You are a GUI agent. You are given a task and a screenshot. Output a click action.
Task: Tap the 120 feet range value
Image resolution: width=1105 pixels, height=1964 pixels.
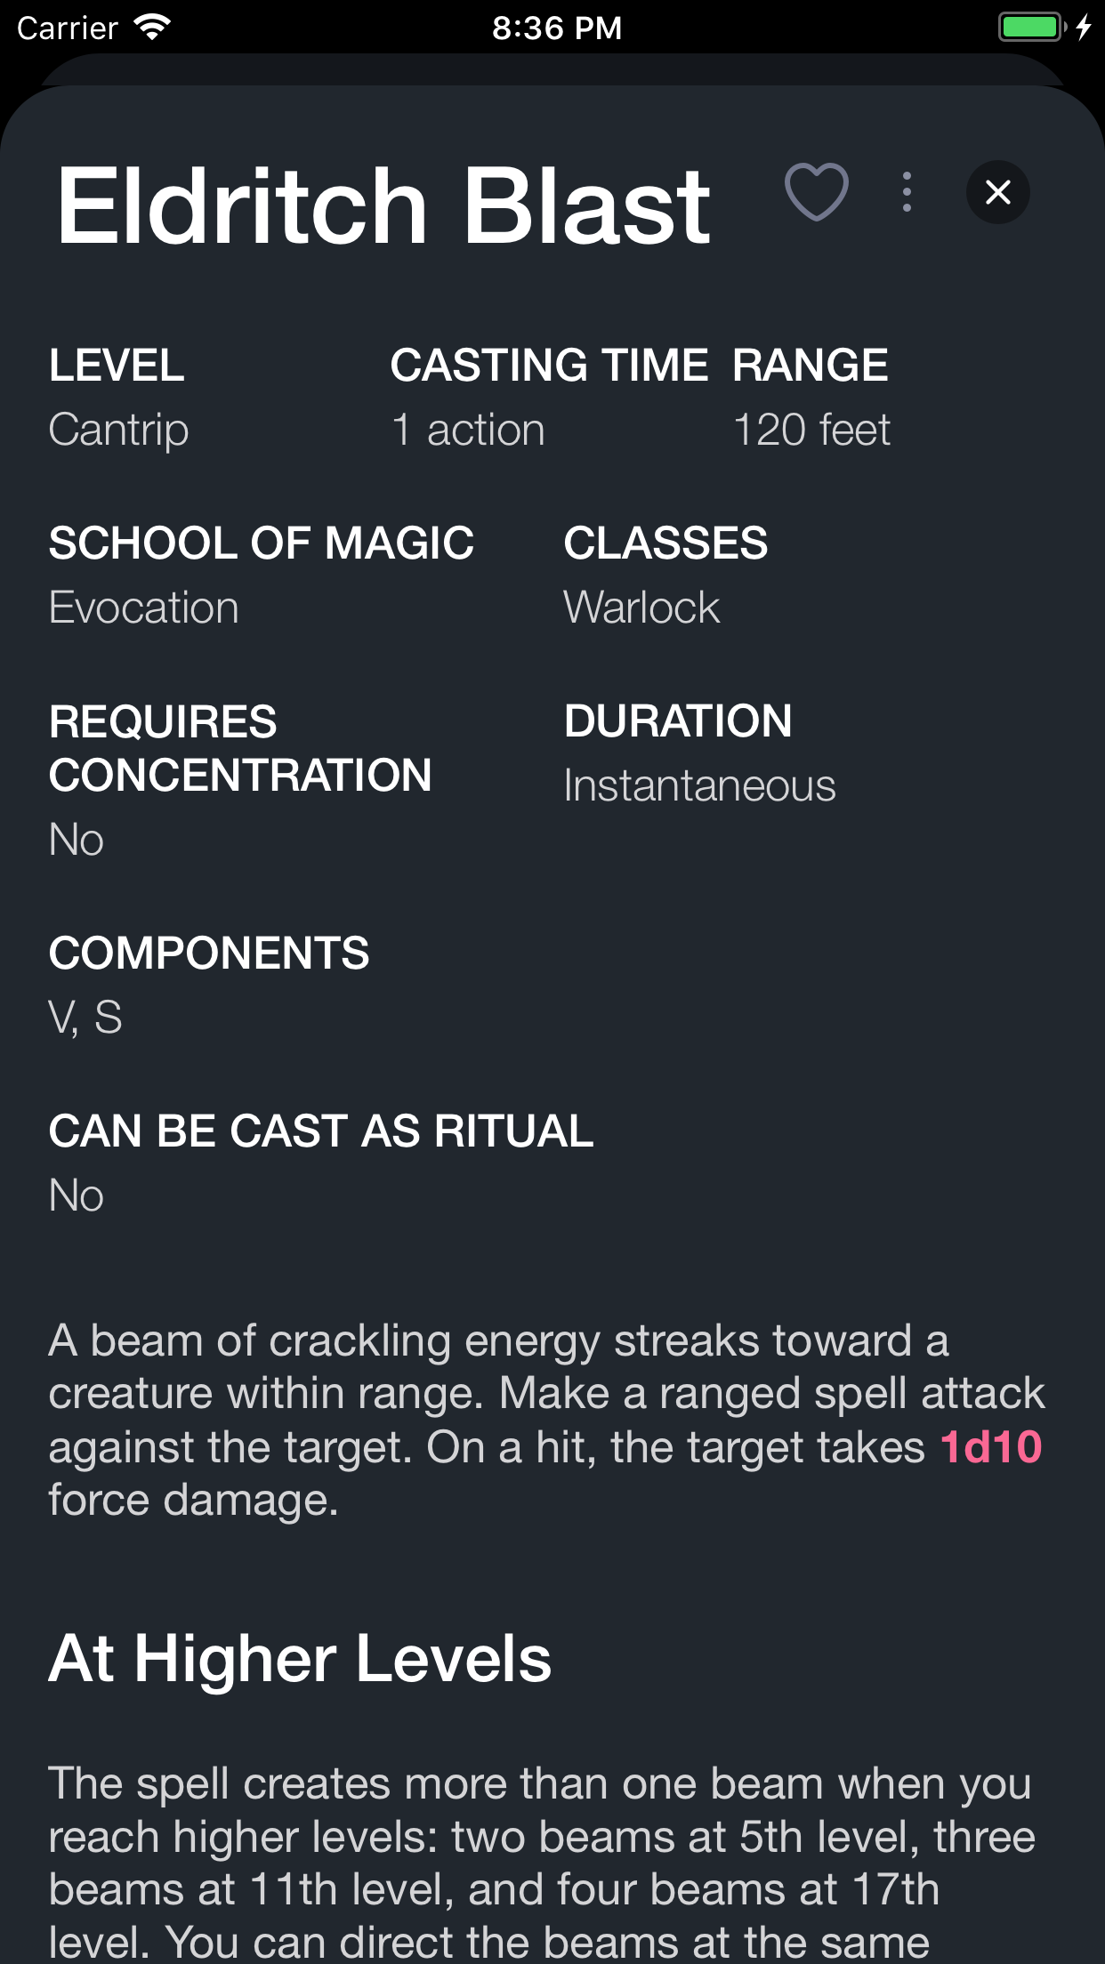pyautogui.click(x=811, y=431)
